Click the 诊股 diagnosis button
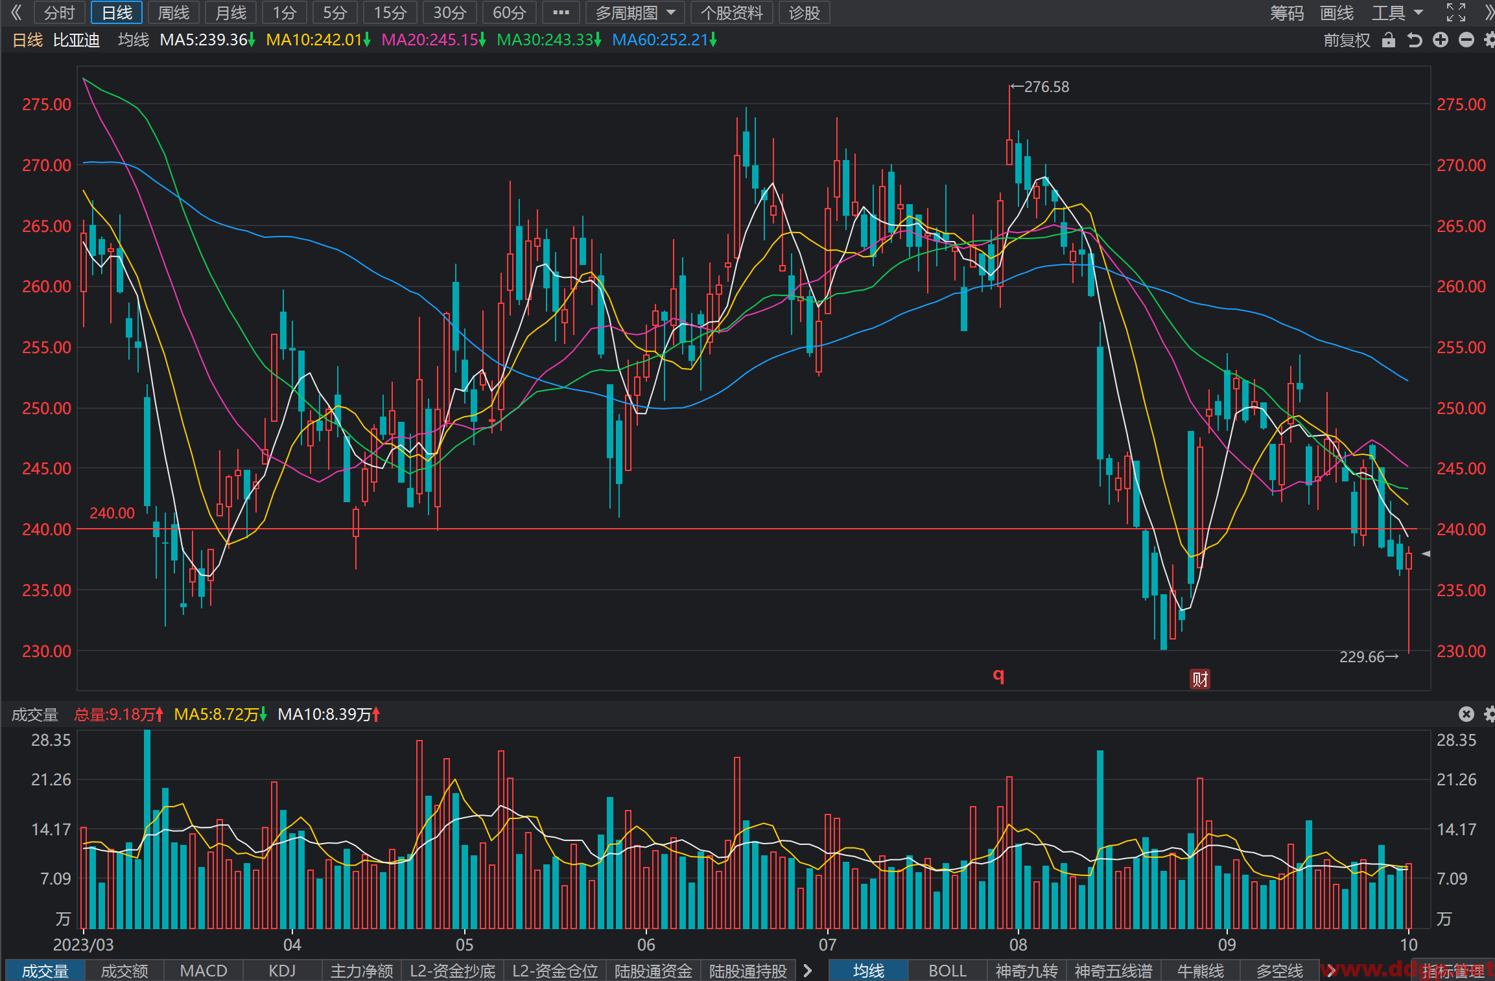The height and width of the screenshot is (981, 1495). click(805, 12)
